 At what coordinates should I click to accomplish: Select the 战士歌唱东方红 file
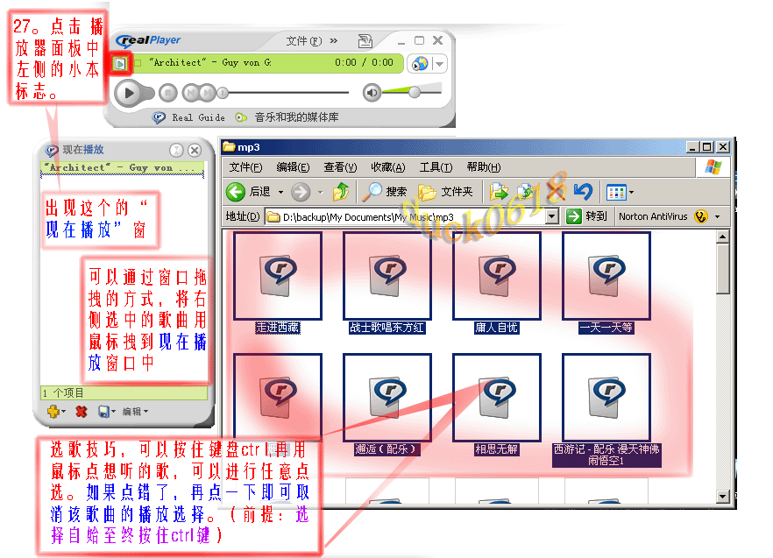pos(387,284)
